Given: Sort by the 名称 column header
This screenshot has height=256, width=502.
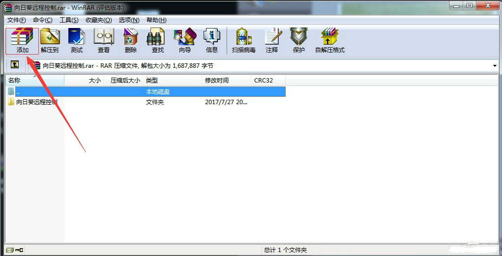Looking at the screenshot, I should point(35,80).
